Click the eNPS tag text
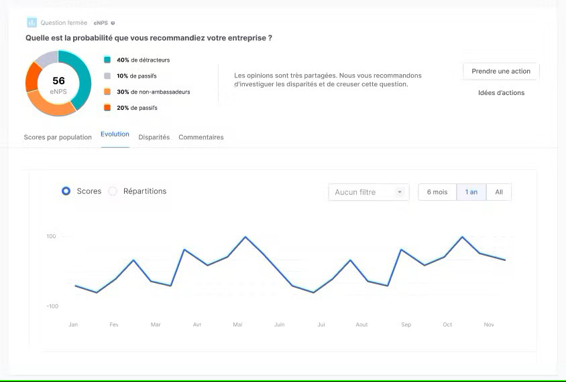 (x=101, y=23)
